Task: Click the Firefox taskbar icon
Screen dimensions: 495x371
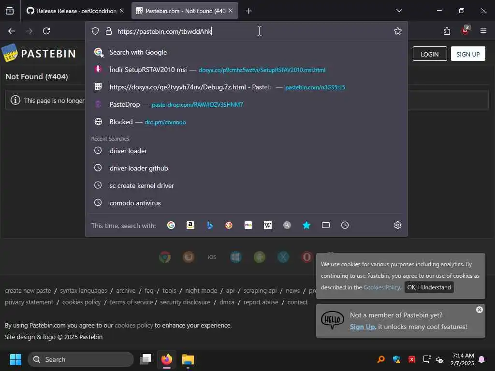Action: coord(167,359)
